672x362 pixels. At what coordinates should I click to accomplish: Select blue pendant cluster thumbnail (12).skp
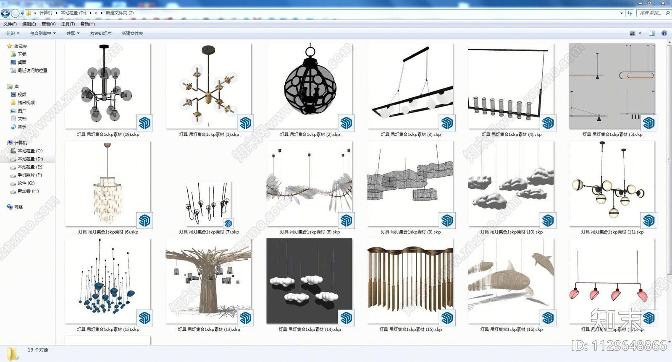click(x=108, y=281)
